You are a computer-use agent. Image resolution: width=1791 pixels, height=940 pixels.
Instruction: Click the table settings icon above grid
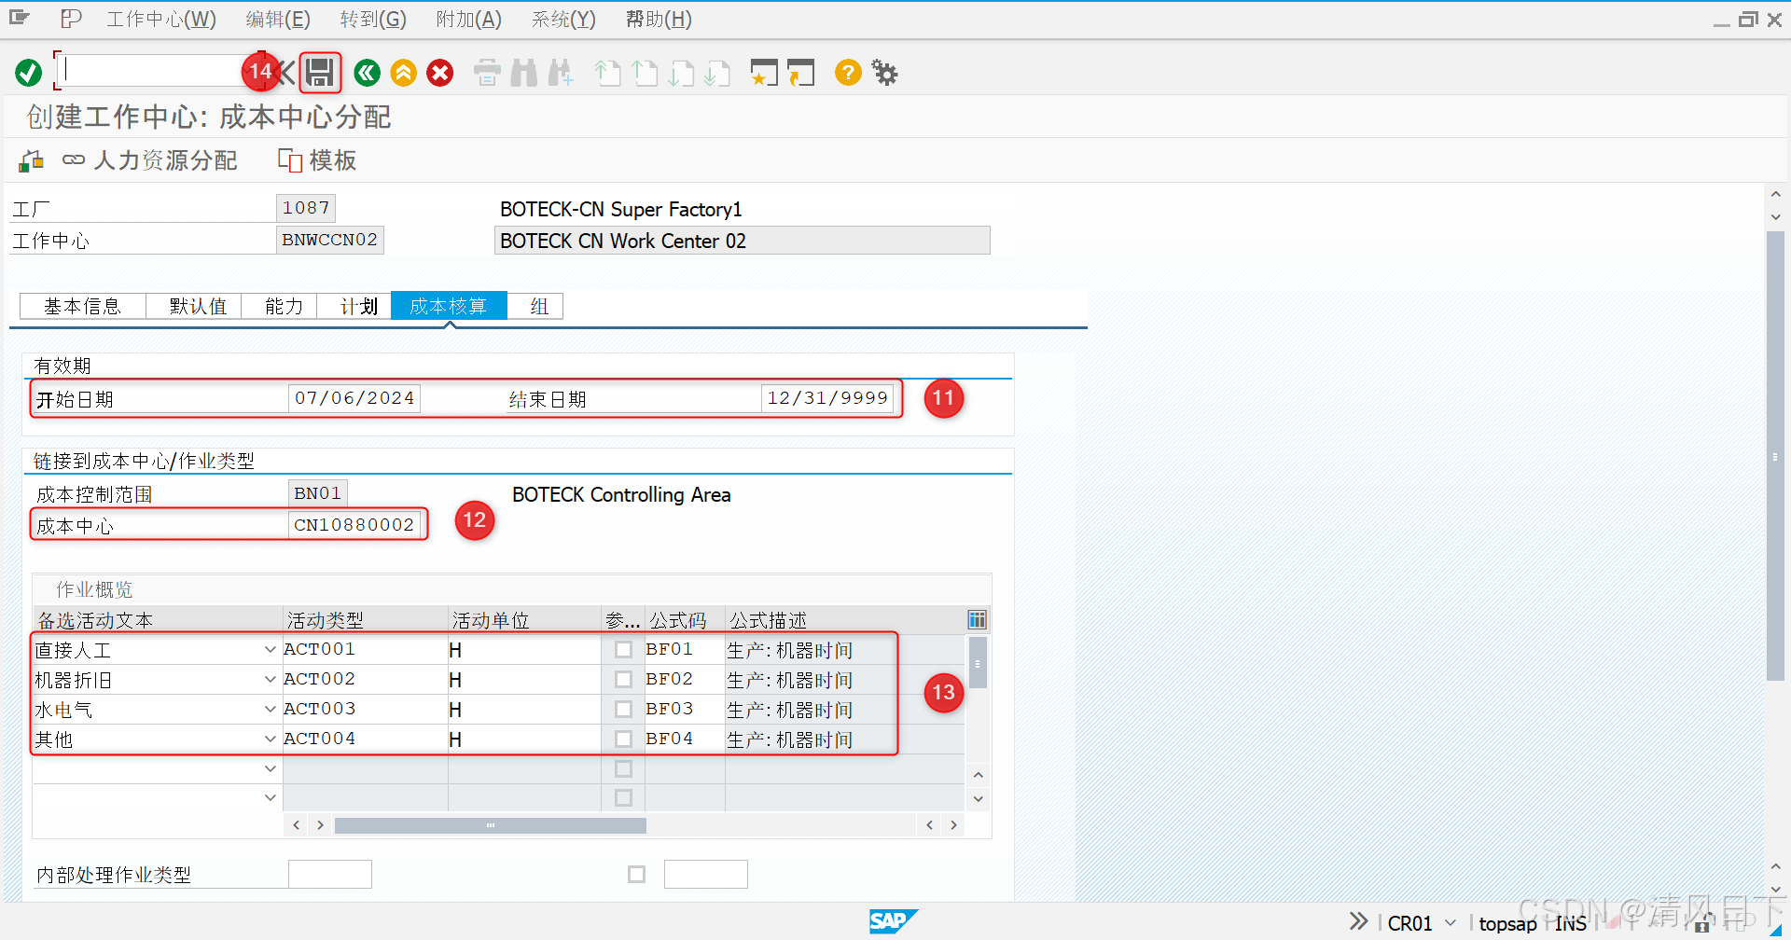click(x=977, y=619)
